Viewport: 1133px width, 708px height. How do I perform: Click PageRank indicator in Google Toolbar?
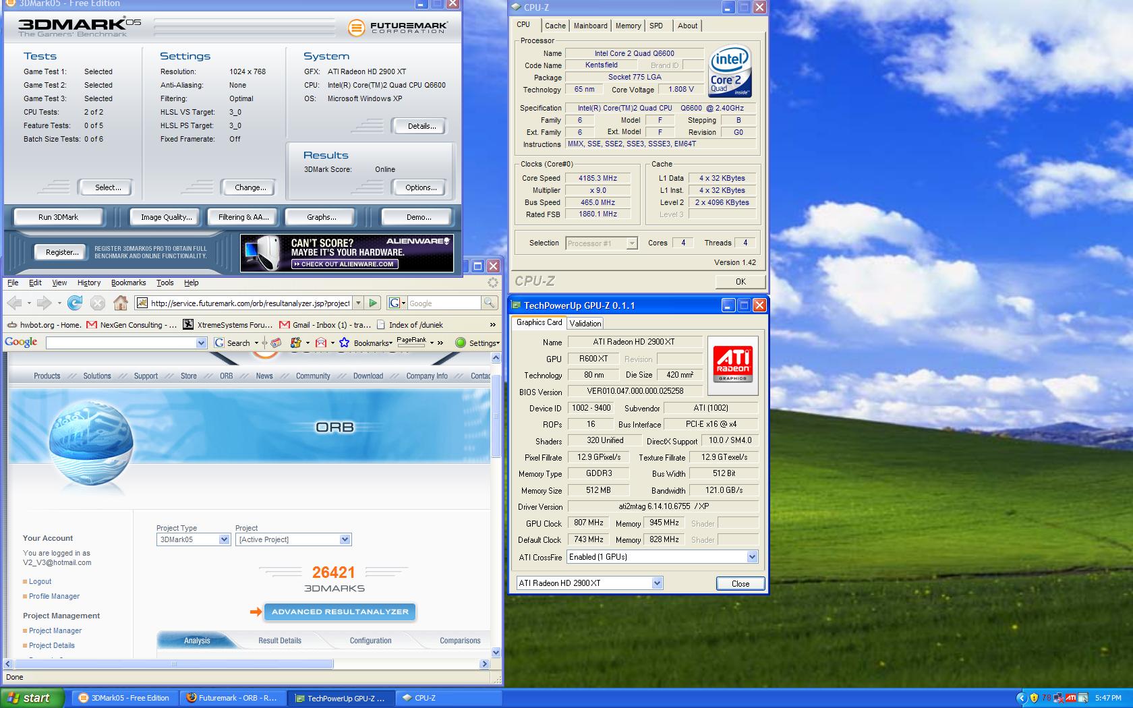pos(411,341)
